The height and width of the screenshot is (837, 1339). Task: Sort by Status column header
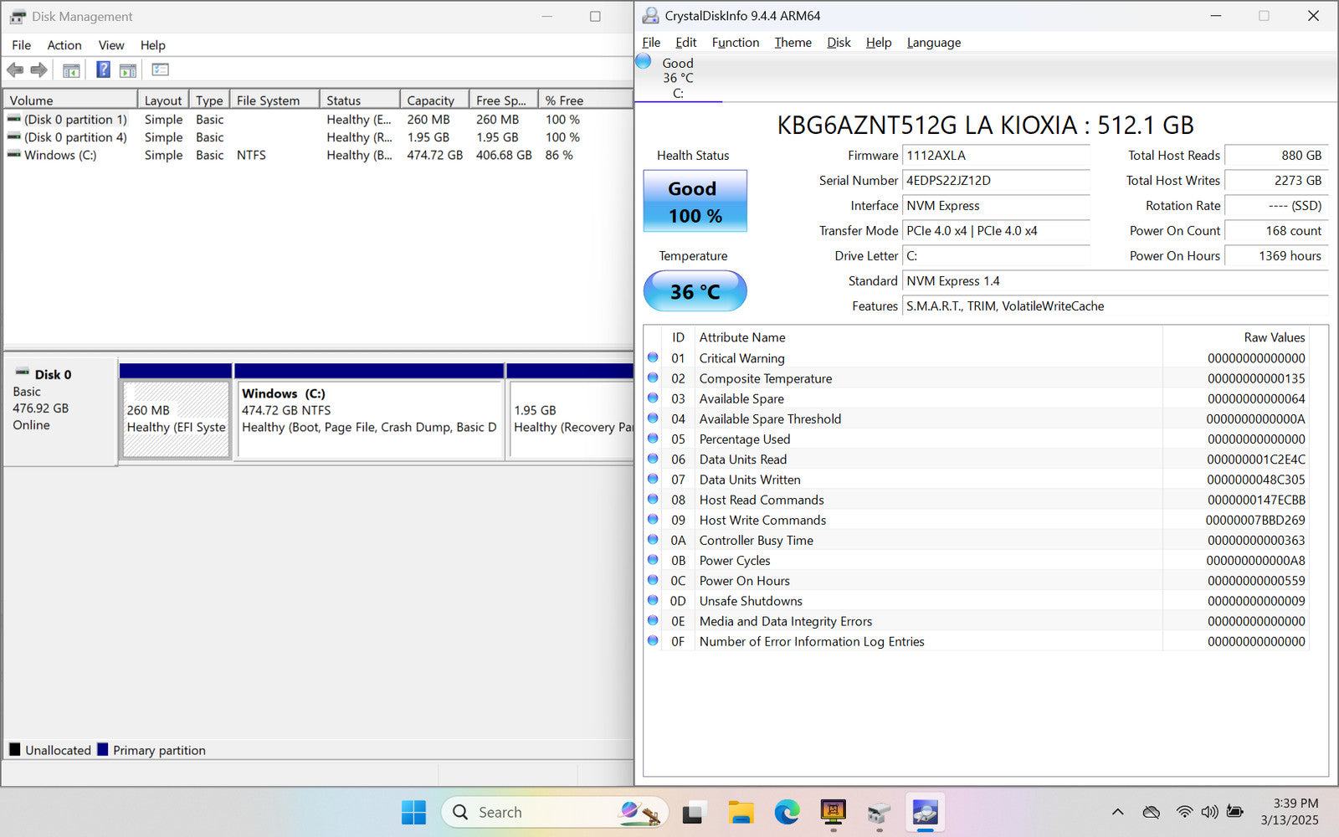[x=360, y=100]
